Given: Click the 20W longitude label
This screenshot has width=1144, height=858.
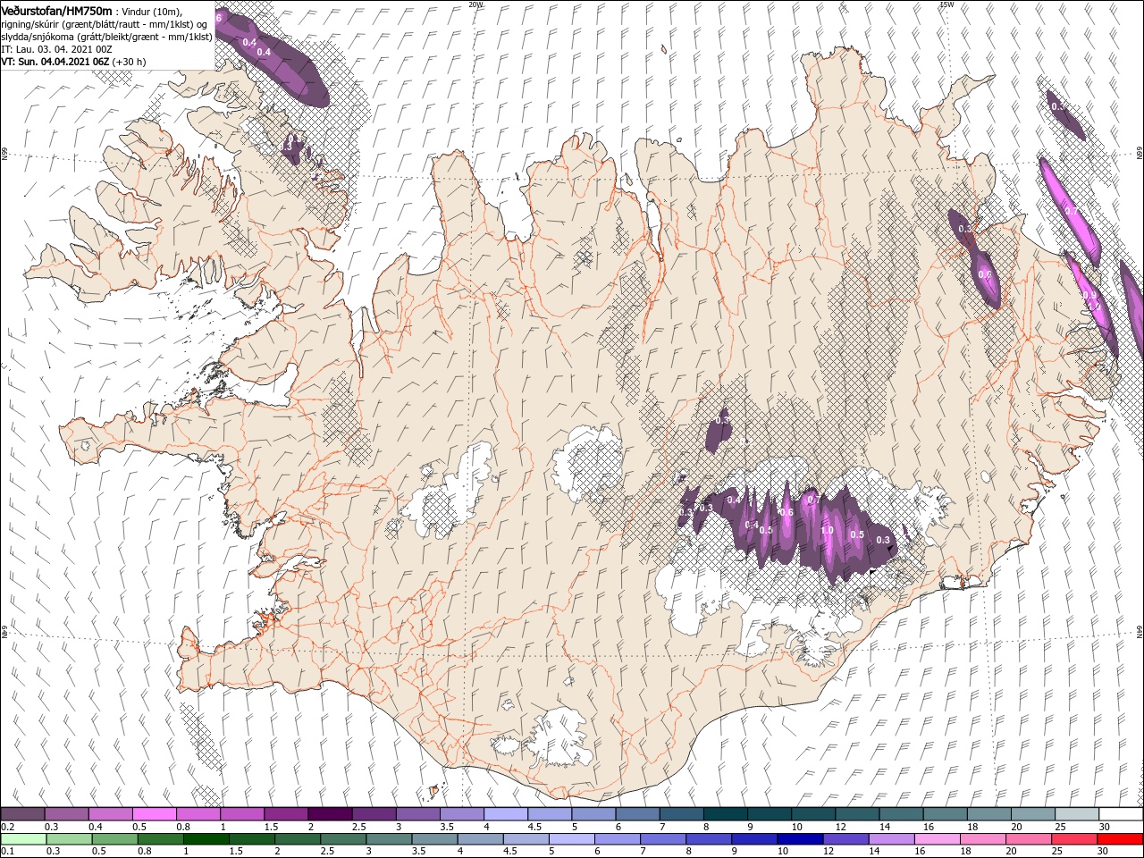Looking at the screenshot, I should [x=475, y=4].
